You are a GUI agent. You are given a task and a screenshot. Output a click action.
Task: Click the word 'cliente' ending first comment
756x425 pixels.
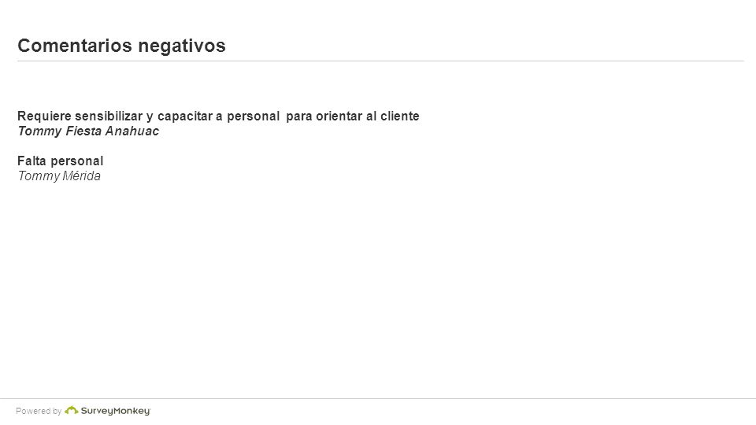(x=400, y=116)
